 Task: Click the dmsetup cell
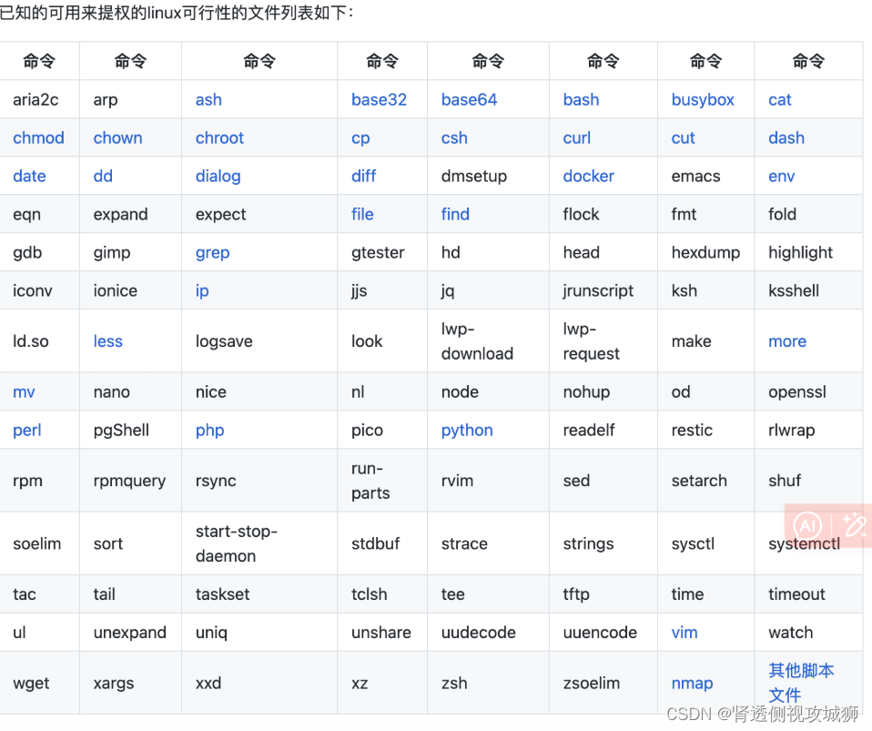tap(488, 177)
